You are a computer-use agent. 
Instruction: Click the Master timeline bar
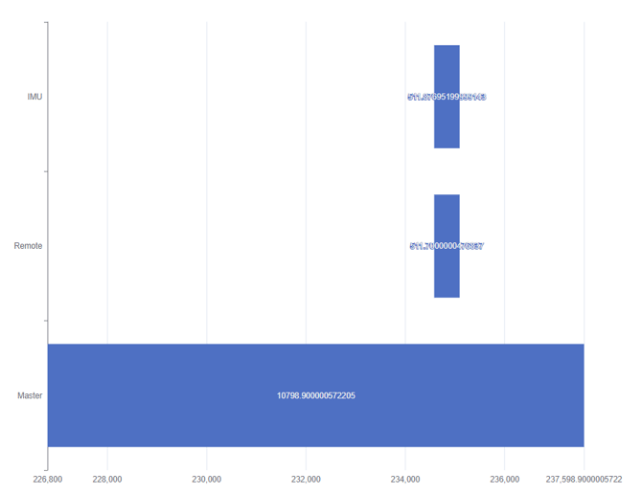point(315,395)
